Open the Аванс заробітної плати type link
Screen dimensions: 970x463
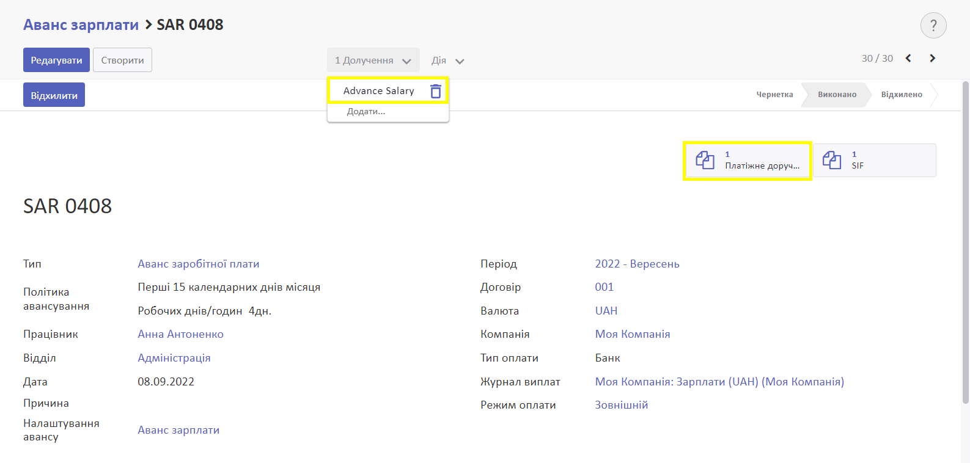199,264
